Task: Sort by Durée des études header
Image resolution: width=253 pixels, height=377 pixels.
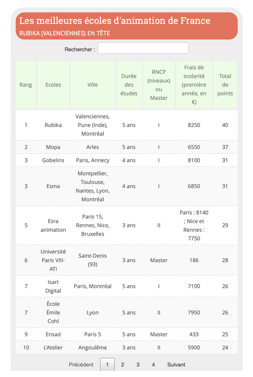Action: (129, 85)
